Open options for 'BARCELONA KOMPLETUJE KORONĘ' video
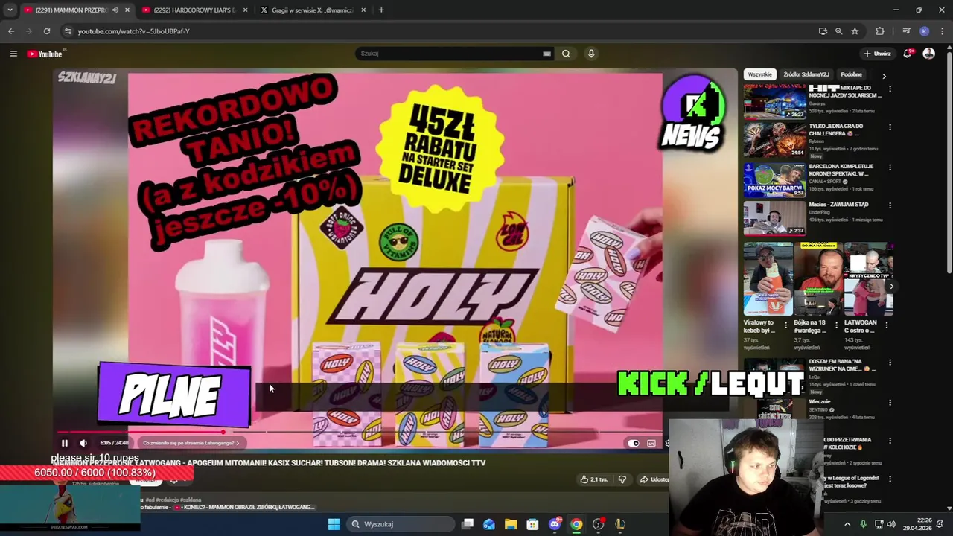The width and height of the screenshot is (953, 536). pyautogui.click(x=890, y=167)
